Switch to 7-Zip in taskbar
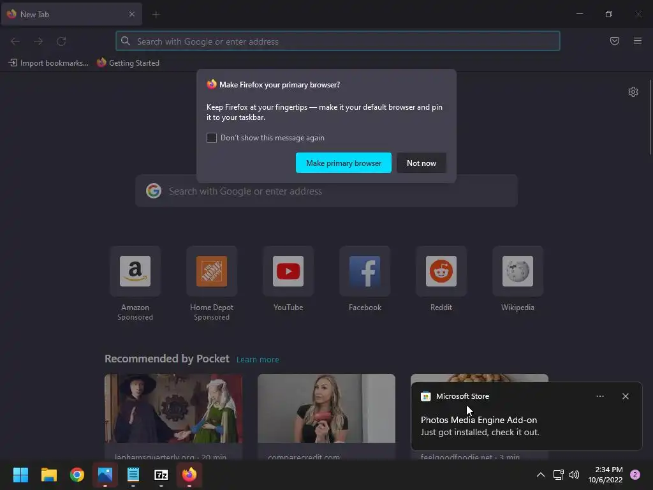Viewport: 653px width, 490px height. (x=161, y=475)
